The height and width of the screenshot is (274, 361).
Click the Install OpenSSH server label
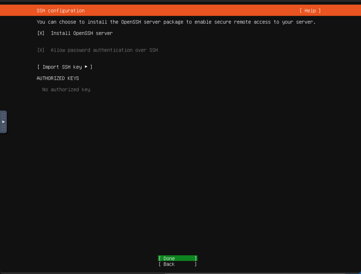pyautogui.click(x=82, y=33)
